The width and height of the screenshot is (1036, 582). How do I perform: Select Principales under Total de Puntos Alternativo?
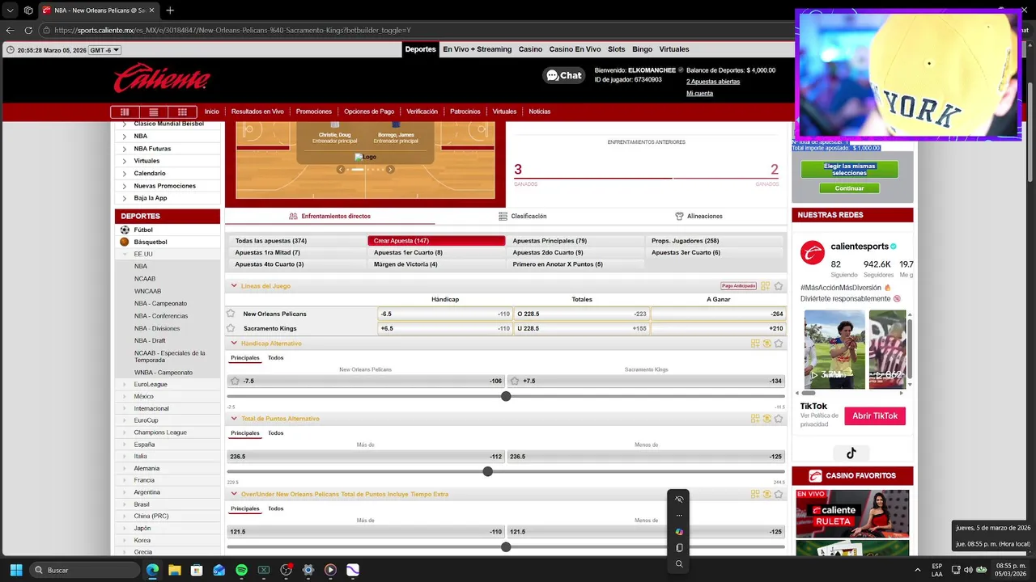pos(245,432)
